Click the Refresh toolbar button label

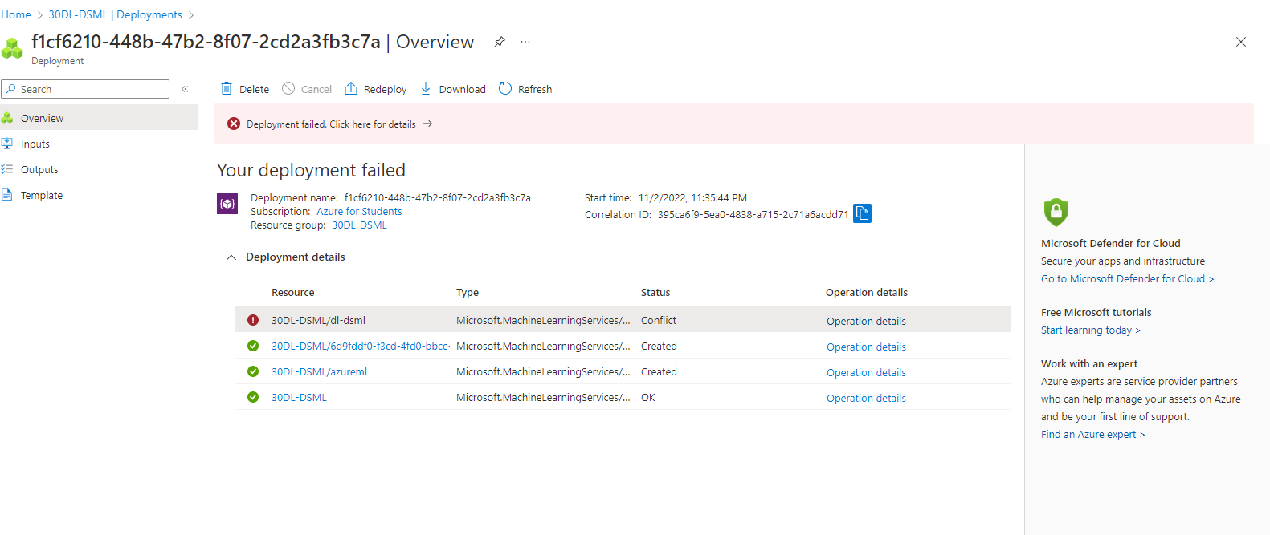[x=535, y=89]
